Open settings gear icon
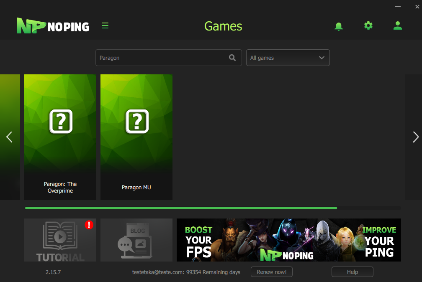The image size is (422, 282). point(368,25)
